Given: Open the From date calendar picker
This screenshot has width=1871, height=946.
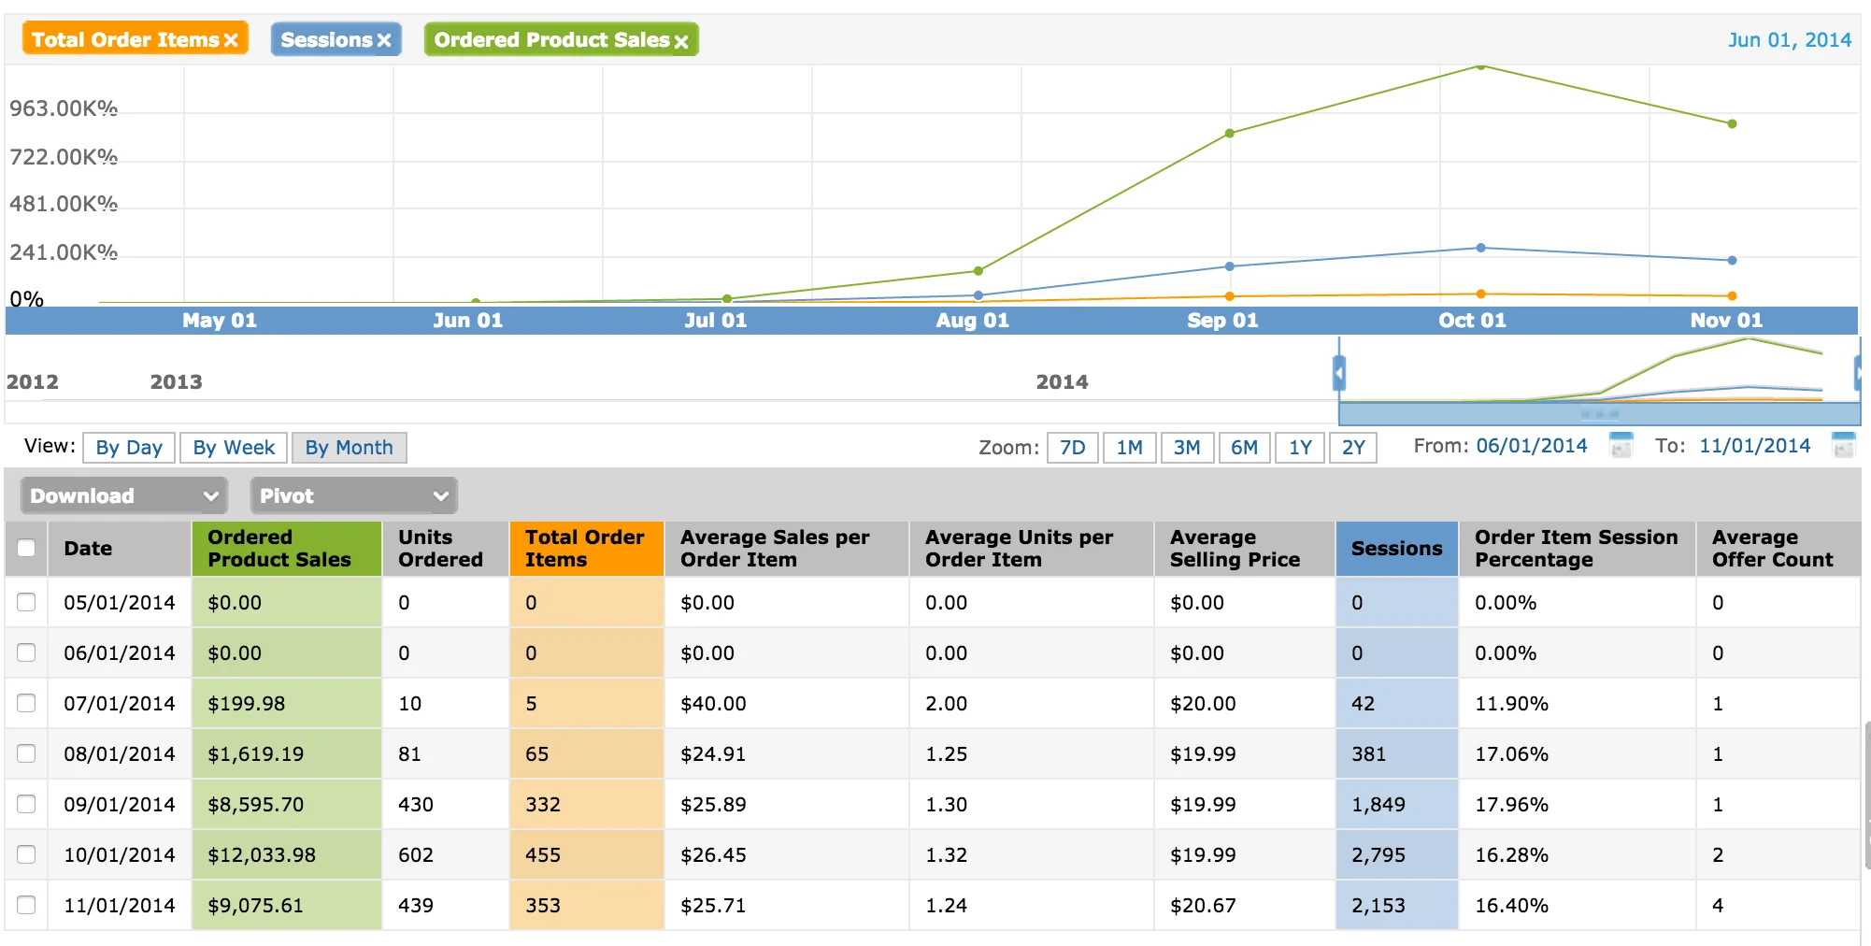Looking at the screenshot, I should click(1621, 446).
